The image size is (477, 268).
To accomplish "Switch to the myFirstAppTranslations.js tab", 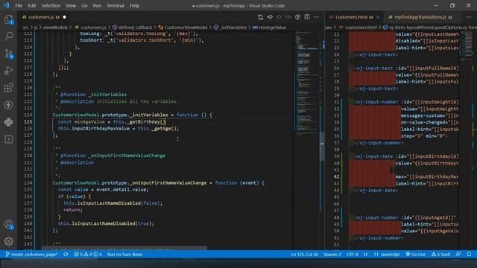I will click(420, 17).
